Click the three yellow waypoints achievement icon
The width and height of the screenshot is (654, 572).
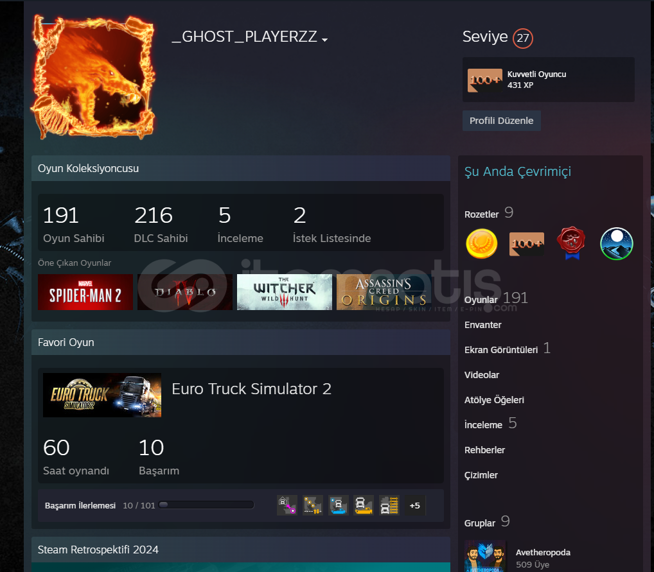(x=312, y=505)
